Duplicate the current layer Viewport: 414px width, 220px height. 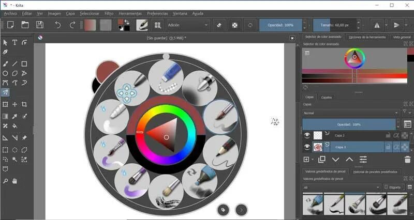tap(321, 160)
